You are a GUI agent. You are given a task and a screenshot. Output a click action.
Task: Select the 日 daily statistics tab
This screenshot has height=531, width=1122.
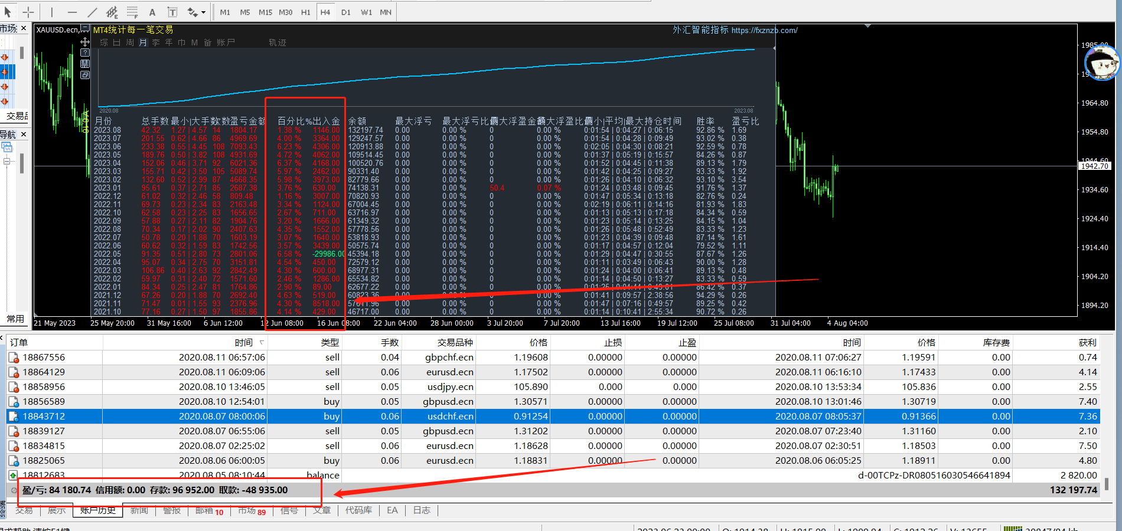117,42
